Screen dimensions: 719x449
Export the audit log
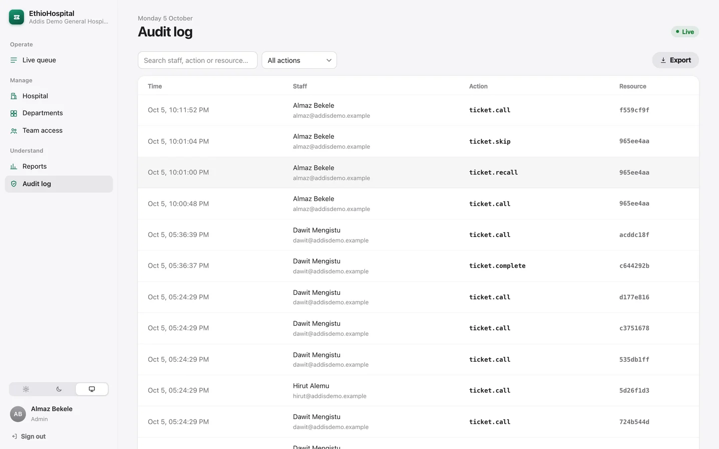[x=676, y=60]
